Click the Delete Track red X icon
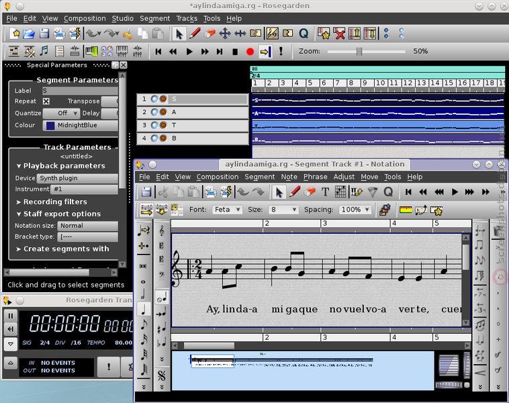The width and height of the screenshot is (509, 403). 339,34
